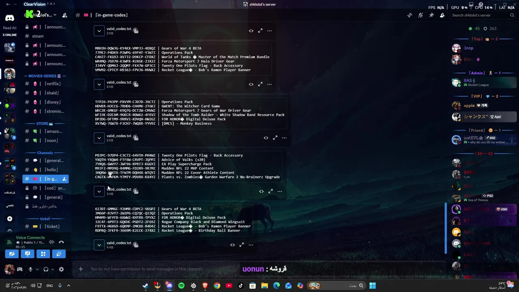Image resolution: width=519 pixels, height=292 pixels.
Task: Open the soundboard in voice panel
Action: pyautogui.click(x=59, y=254)
